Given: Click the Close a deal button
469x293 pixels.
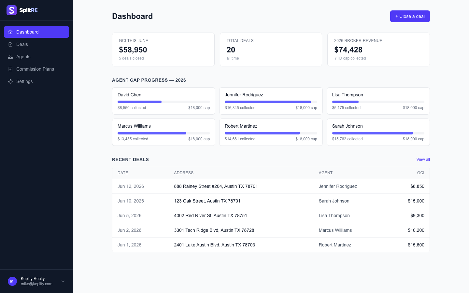Looking at the screenshot, I should pos(410,16).
